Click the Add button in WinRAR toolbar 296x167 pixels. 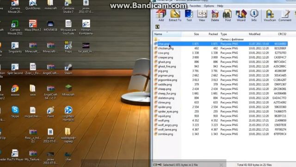161,15
